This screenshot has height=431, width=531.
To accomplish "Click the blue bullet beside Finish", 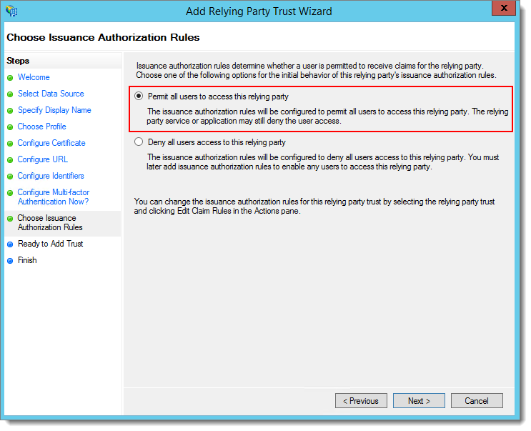I will click(x=10, y=261).
